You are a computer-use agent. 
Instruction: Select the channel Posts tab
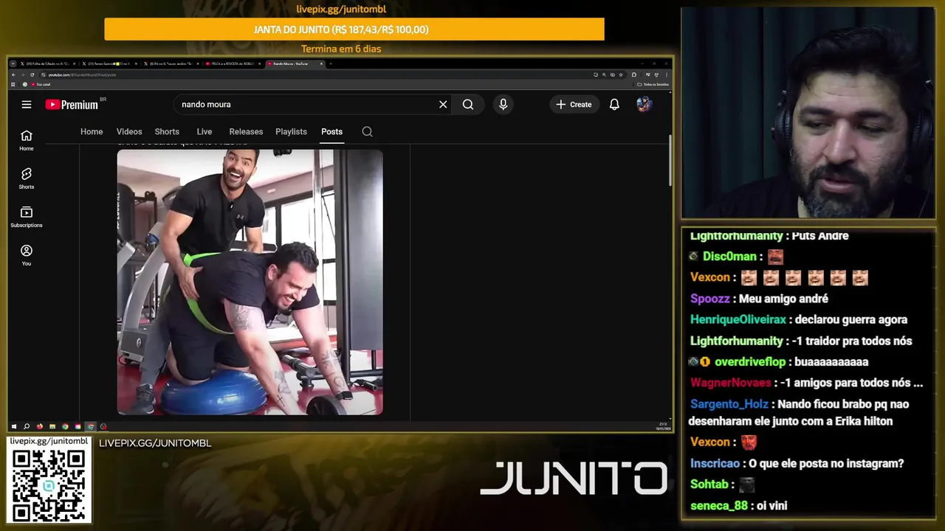[331, 132]
